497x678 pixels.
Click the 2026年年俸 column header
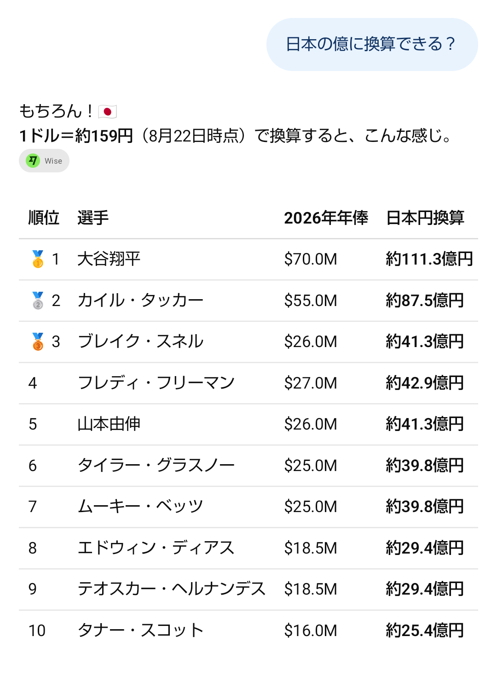coord(326,218)
